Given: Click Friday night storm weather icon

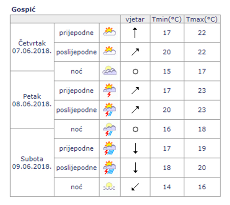Looking at the screenshot, I should [x=110, y=129].
